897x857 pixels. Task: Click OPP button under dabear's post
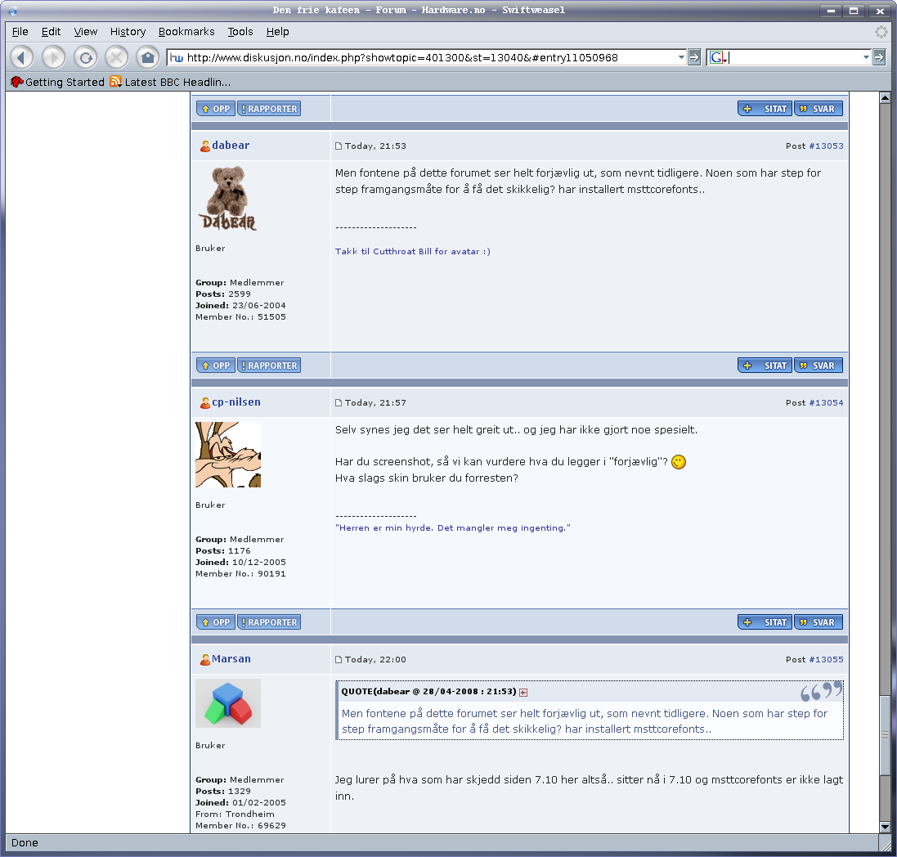pyautogui.click(x=216, y=366)
